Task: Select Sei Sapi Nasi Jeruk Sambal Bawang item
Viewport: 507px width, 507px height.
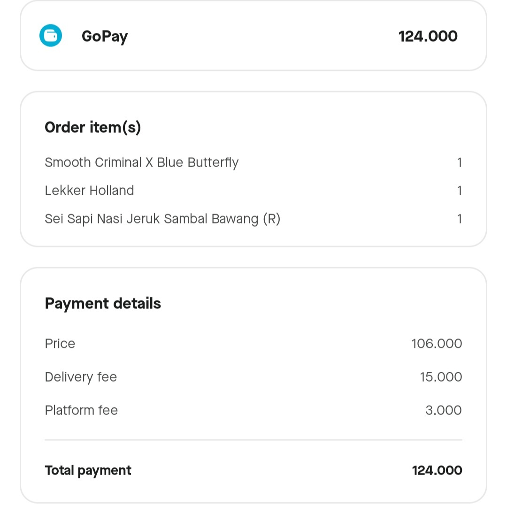Action: click(x=162, y=219)
